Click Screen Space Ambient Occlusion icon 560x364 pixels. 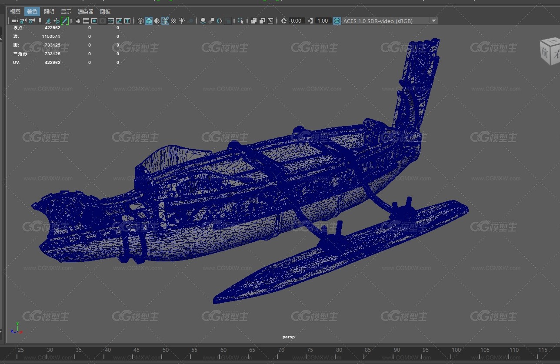(203, 21)
